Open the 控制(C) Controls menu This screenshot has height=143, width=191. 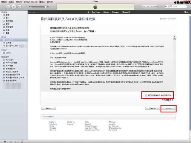tap(27, 2)
